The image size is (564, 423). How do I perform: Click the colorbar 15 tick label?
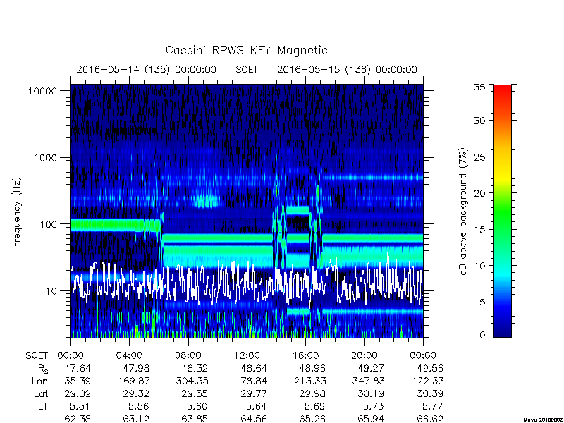coord(479,230)
